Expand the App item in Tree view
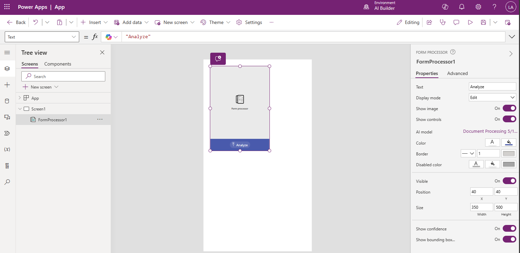The width and height of the screenshot is (520, 253). [20, 98]
